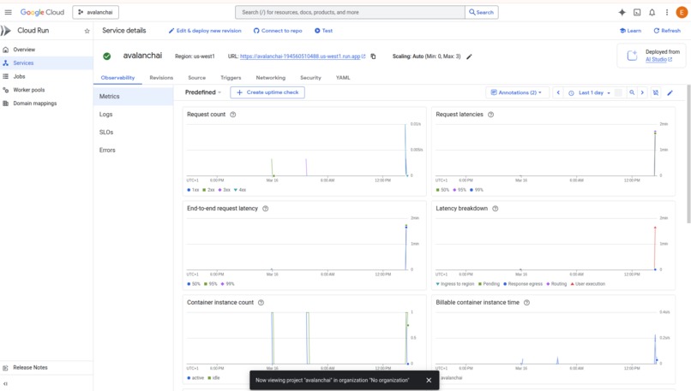Show help for Request latencies
Viewport: 691px width, 391px height.
491,115
